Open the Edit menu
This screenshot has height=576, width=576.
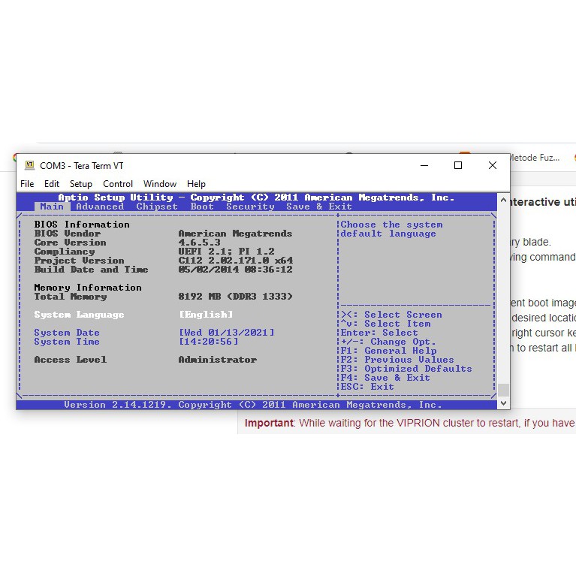click(x=52, y=184)
